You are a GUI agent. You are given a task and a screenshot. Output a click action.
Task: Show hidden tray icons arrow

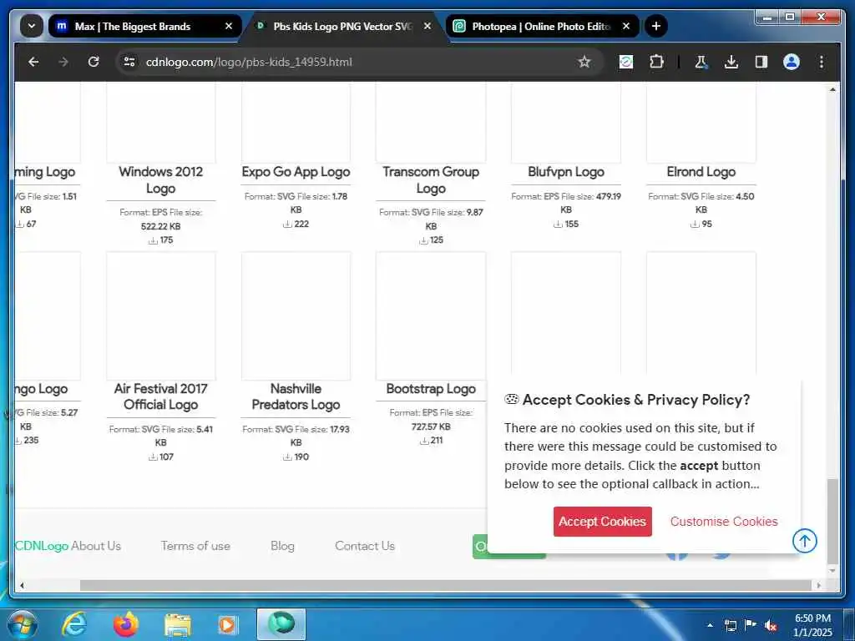710,625
